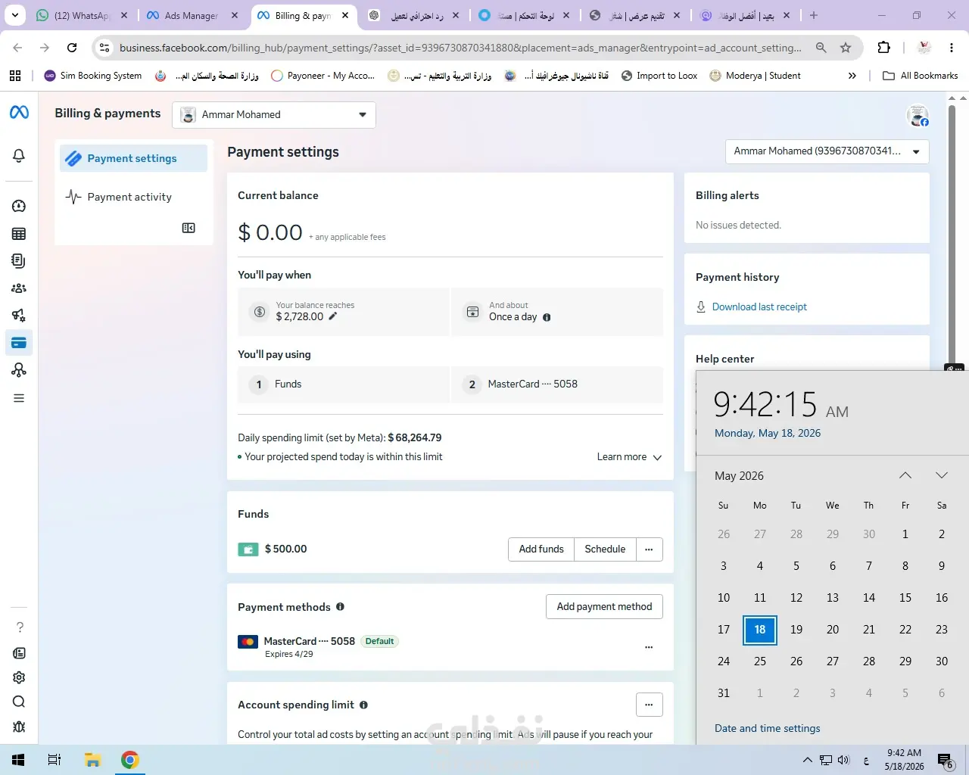Open Sim Booking System bookmark
Screen dimensions: 969x775
click(x=93, y=76)
